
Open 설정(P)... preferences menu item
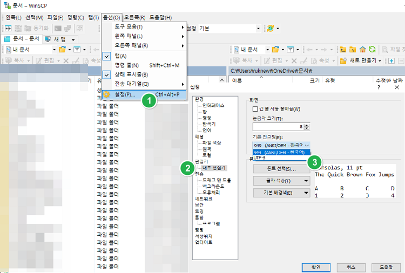coord(144,94)
